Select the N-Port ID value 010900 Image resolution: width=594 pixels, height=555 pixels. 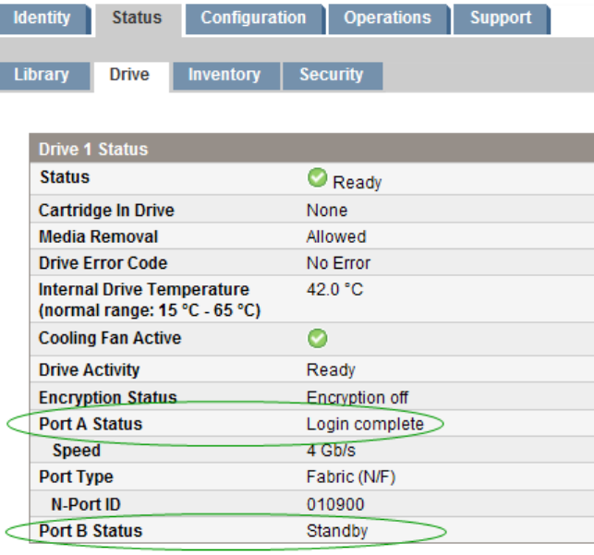tap(335, 504)
